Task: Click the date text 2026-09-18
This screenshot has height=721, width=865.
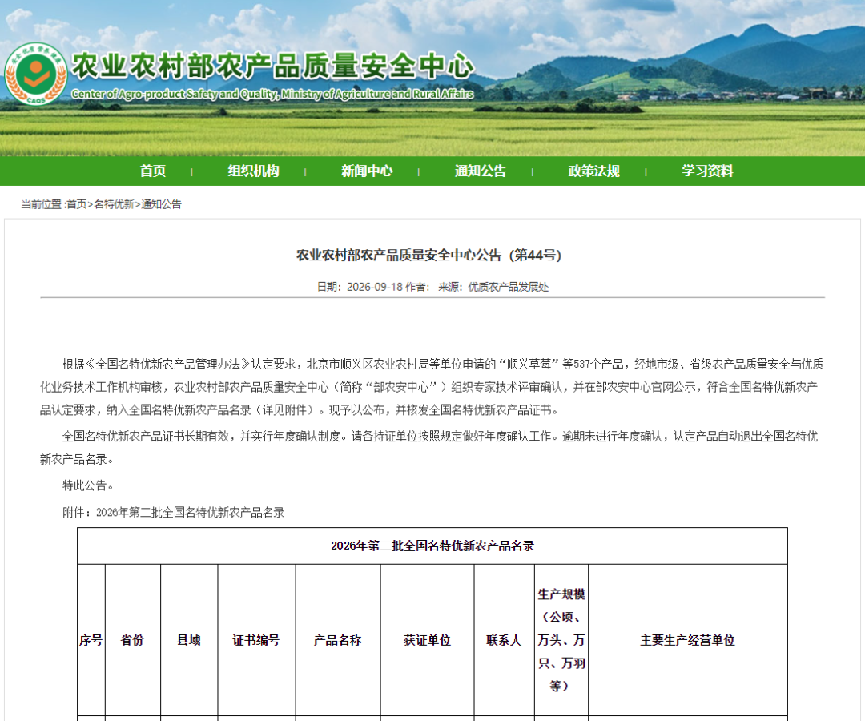Action: pos(375,287)
